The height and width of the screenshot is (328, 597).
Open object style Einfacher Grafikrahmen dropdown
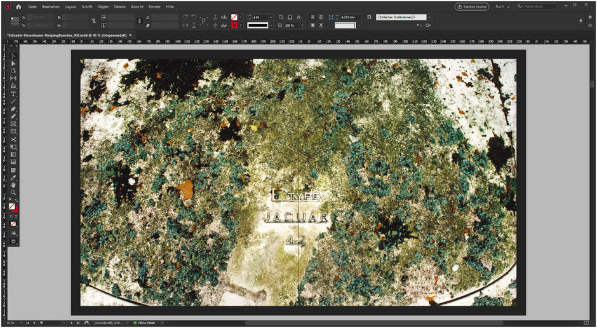coord(429,17)
